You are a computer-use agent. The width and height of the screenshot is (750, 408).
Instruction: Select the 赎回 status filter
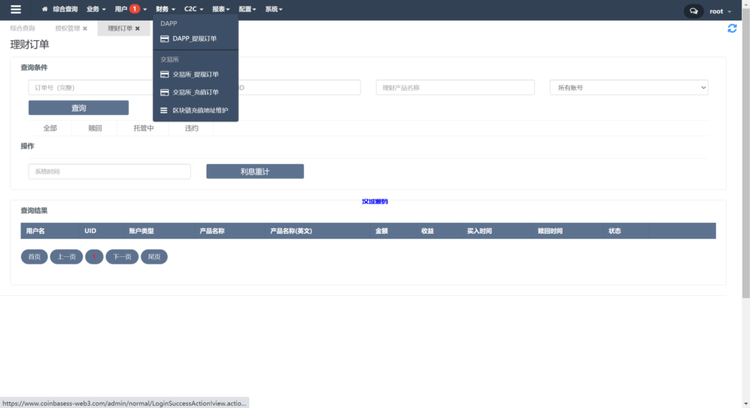(94, 128)
